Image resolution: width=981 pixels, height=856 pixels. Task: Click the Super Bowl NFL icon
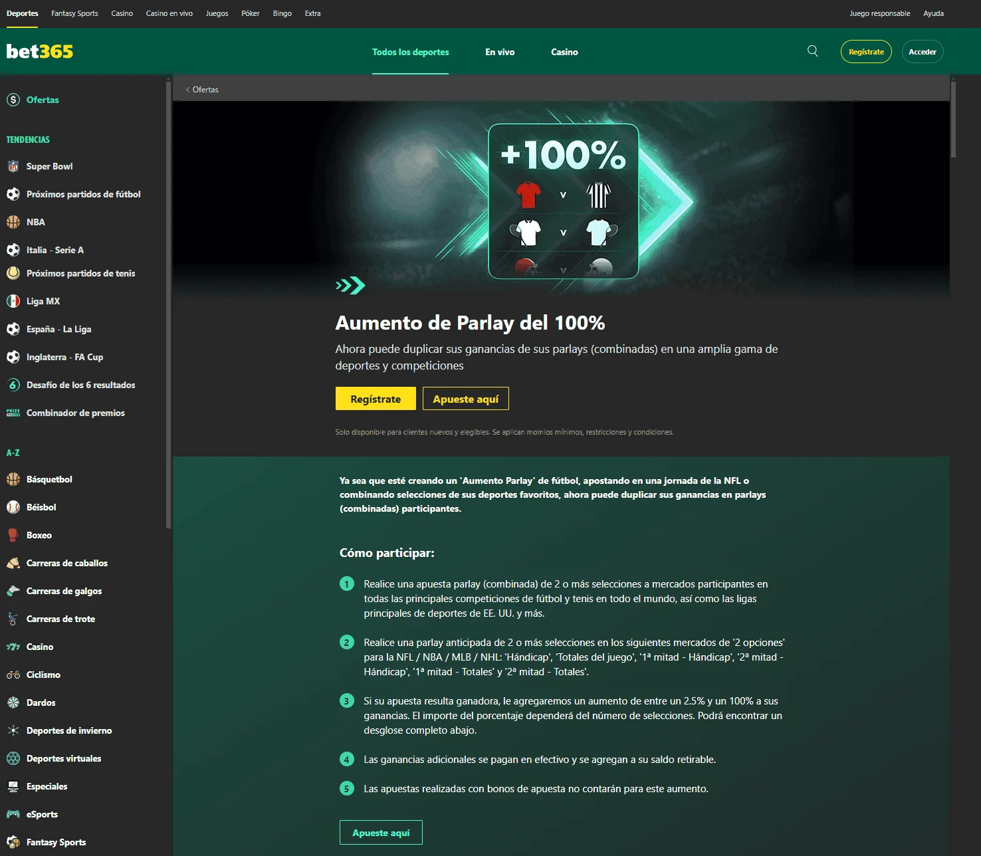tap(13, 166)
